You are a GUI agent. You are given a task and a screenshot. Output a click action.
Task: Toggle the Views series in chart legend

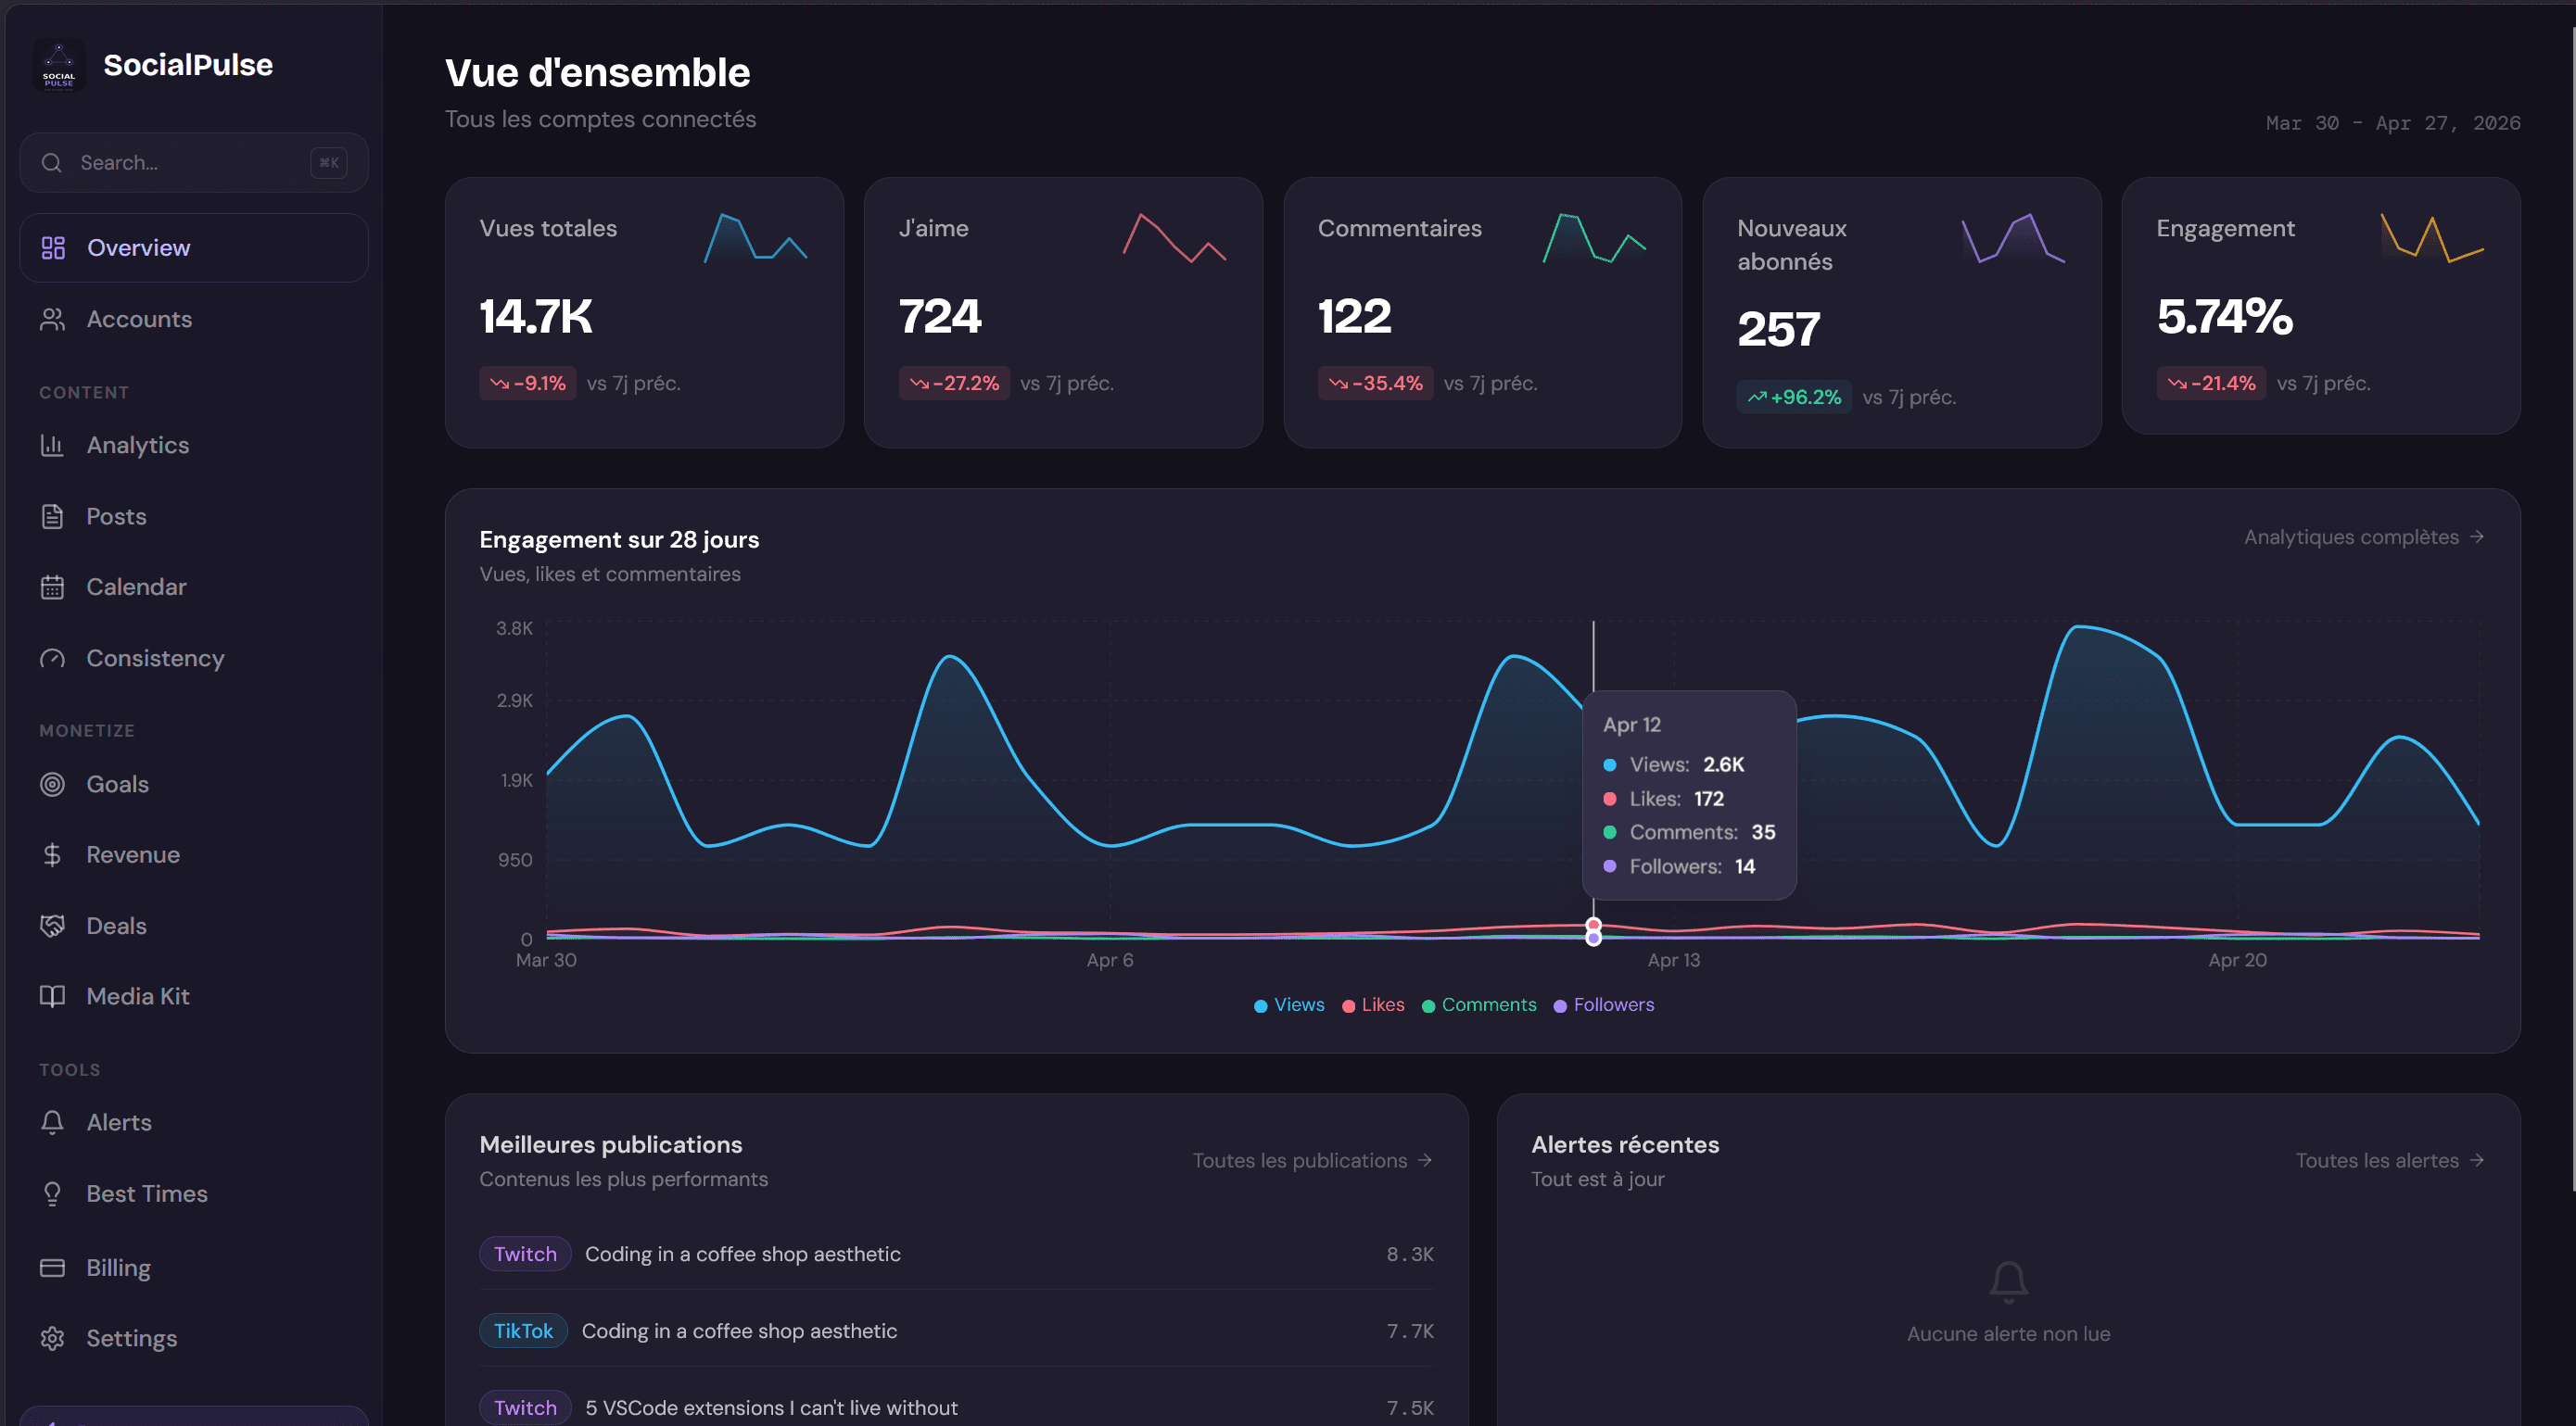(x=1289, y=1005)
